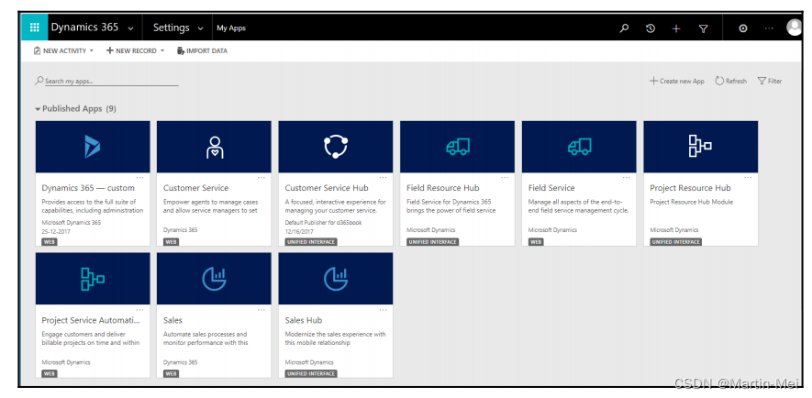The height and width of the screenshot is (398, 812).
Task: Click the search magnifier in top bar
Action: [624, 28]
